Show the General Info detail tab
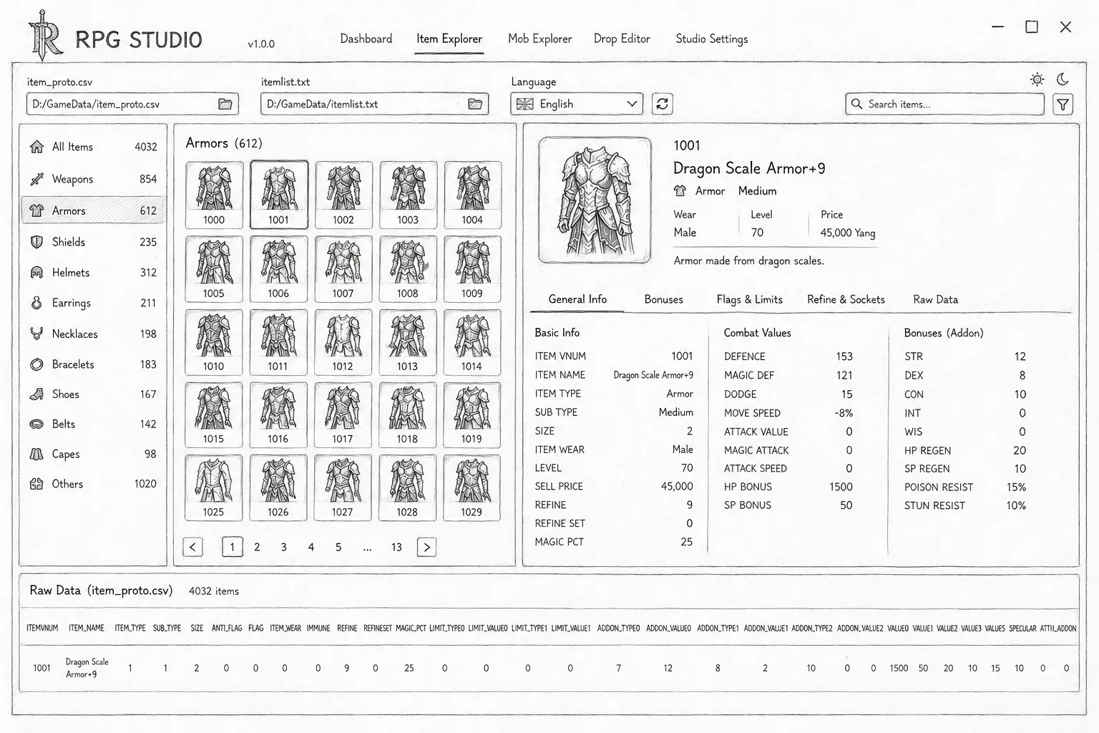Viewport: 1099px width, 733px height. click(x=577, y=299)
